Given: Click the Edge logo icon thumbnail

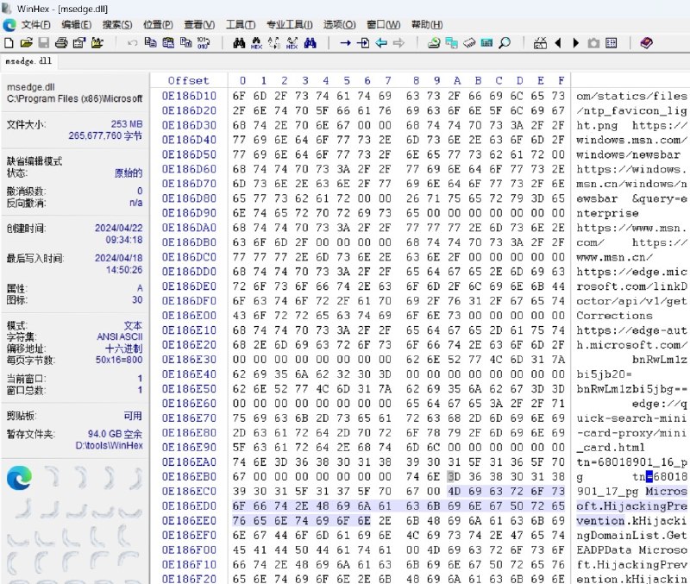Looking at the screenshot, I should (x=19, y=478).
